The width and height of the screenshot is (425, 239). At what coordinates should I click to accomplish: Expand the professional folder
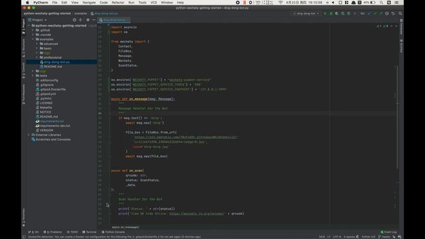click(37, 58)
